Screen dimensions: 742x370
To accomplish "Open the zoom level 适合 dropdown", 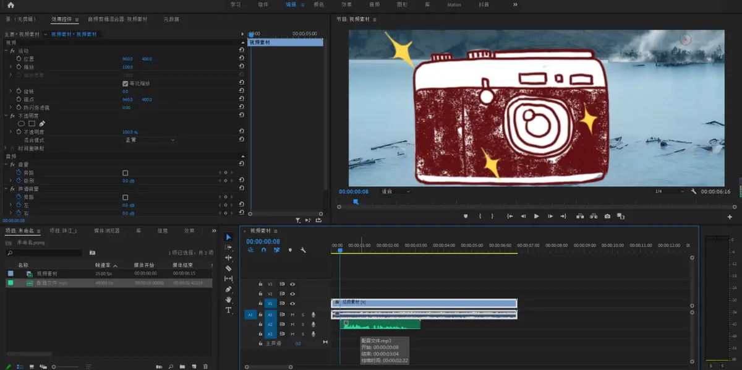I will tap(396, 192).
